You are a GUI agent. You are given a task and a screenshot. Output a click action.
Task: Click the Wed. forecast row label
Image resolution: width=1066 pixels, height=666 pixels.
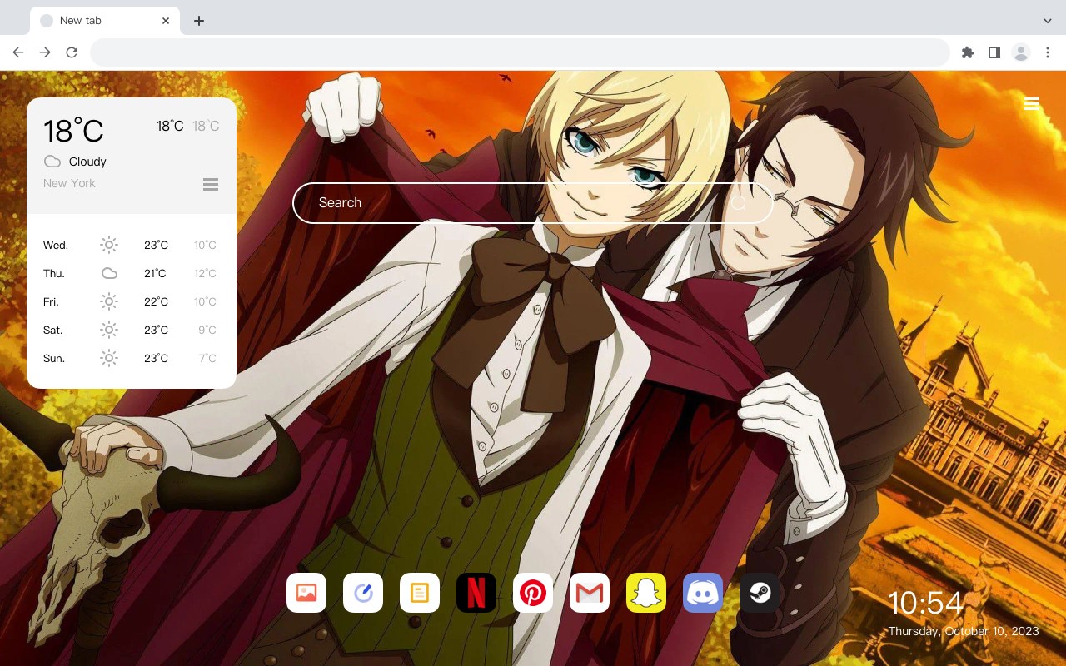(x=56, y=246)
